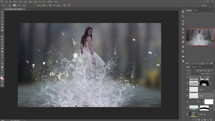This screenshot has height=121, width=215.
Task: Select the Healing Brush tool
Action: (2, 30)
